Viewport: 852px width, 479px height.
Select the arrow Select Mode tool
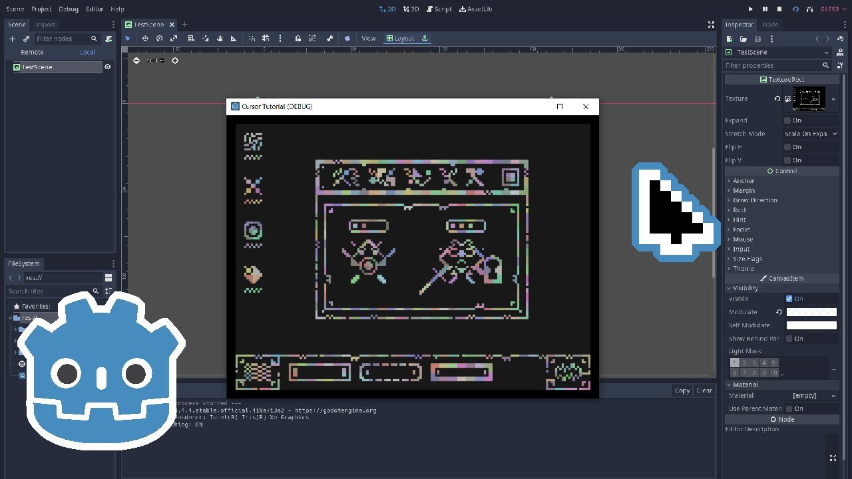[128, 39]
